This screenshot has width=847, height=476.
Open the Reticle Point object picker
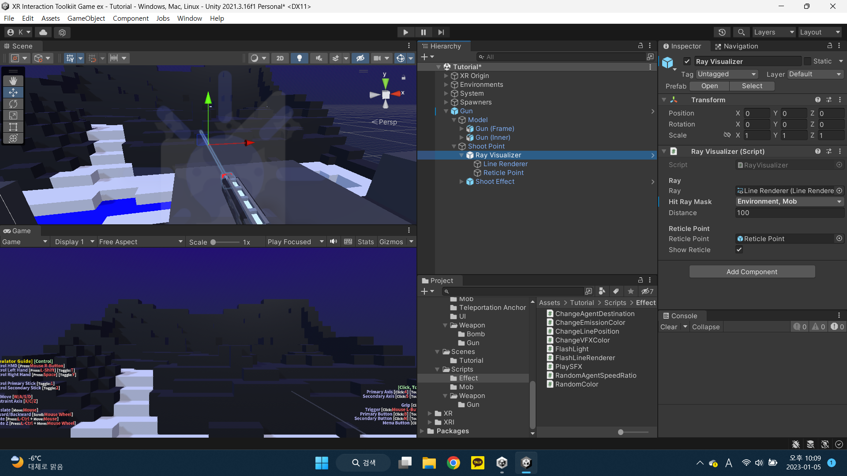839,238
